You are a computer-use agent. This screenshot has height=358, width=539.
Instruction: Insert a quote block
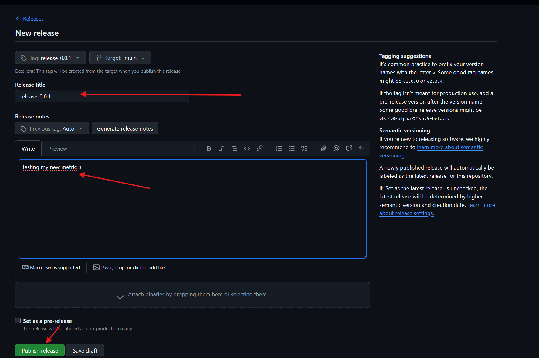(x=234, y=148)
